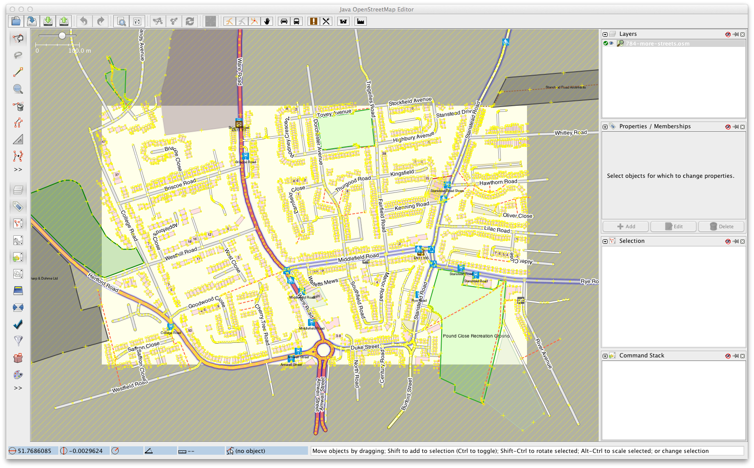
Task: Select the Lasso selection tool
Action: tap(18, 55)
